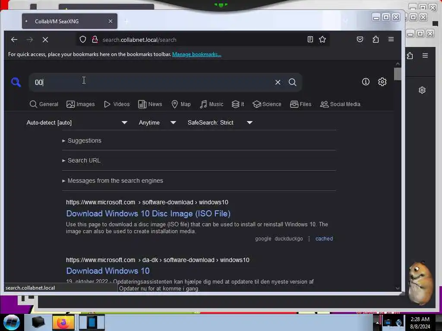Focus the search query input field
The width and height of the screenshot is (442, 331).
[152, 82]
